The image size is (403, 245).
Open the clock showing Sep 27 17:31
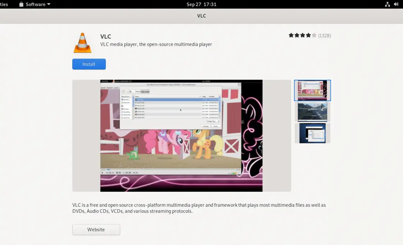(x=201, y=4)
